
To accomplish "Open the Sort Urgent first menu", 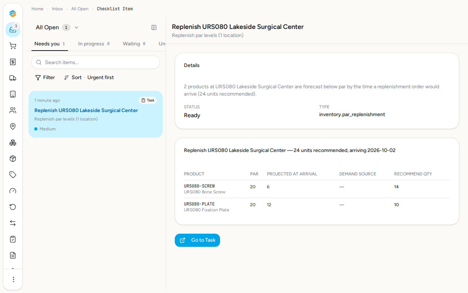I will tap(89, 78).
